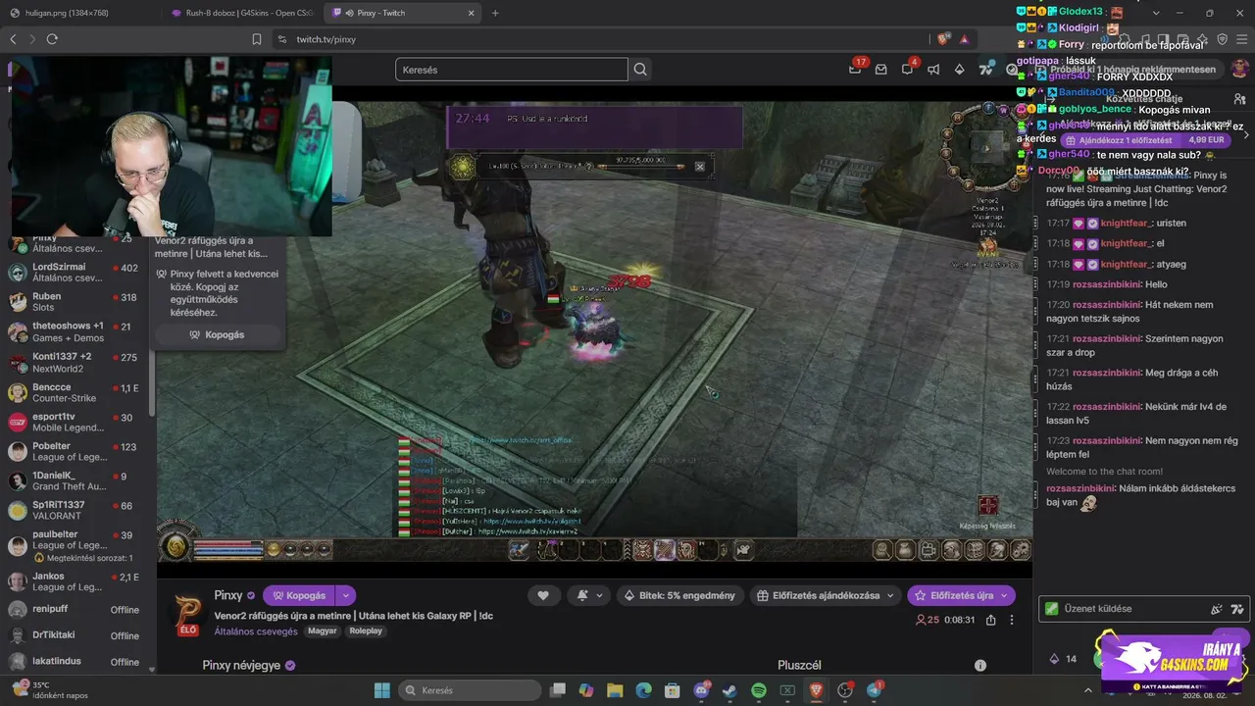Open Brave Shields lion icon in address bar
The height and width of the screenshot is (706, 1255).
pyautogui.click(x=943, y=39)
